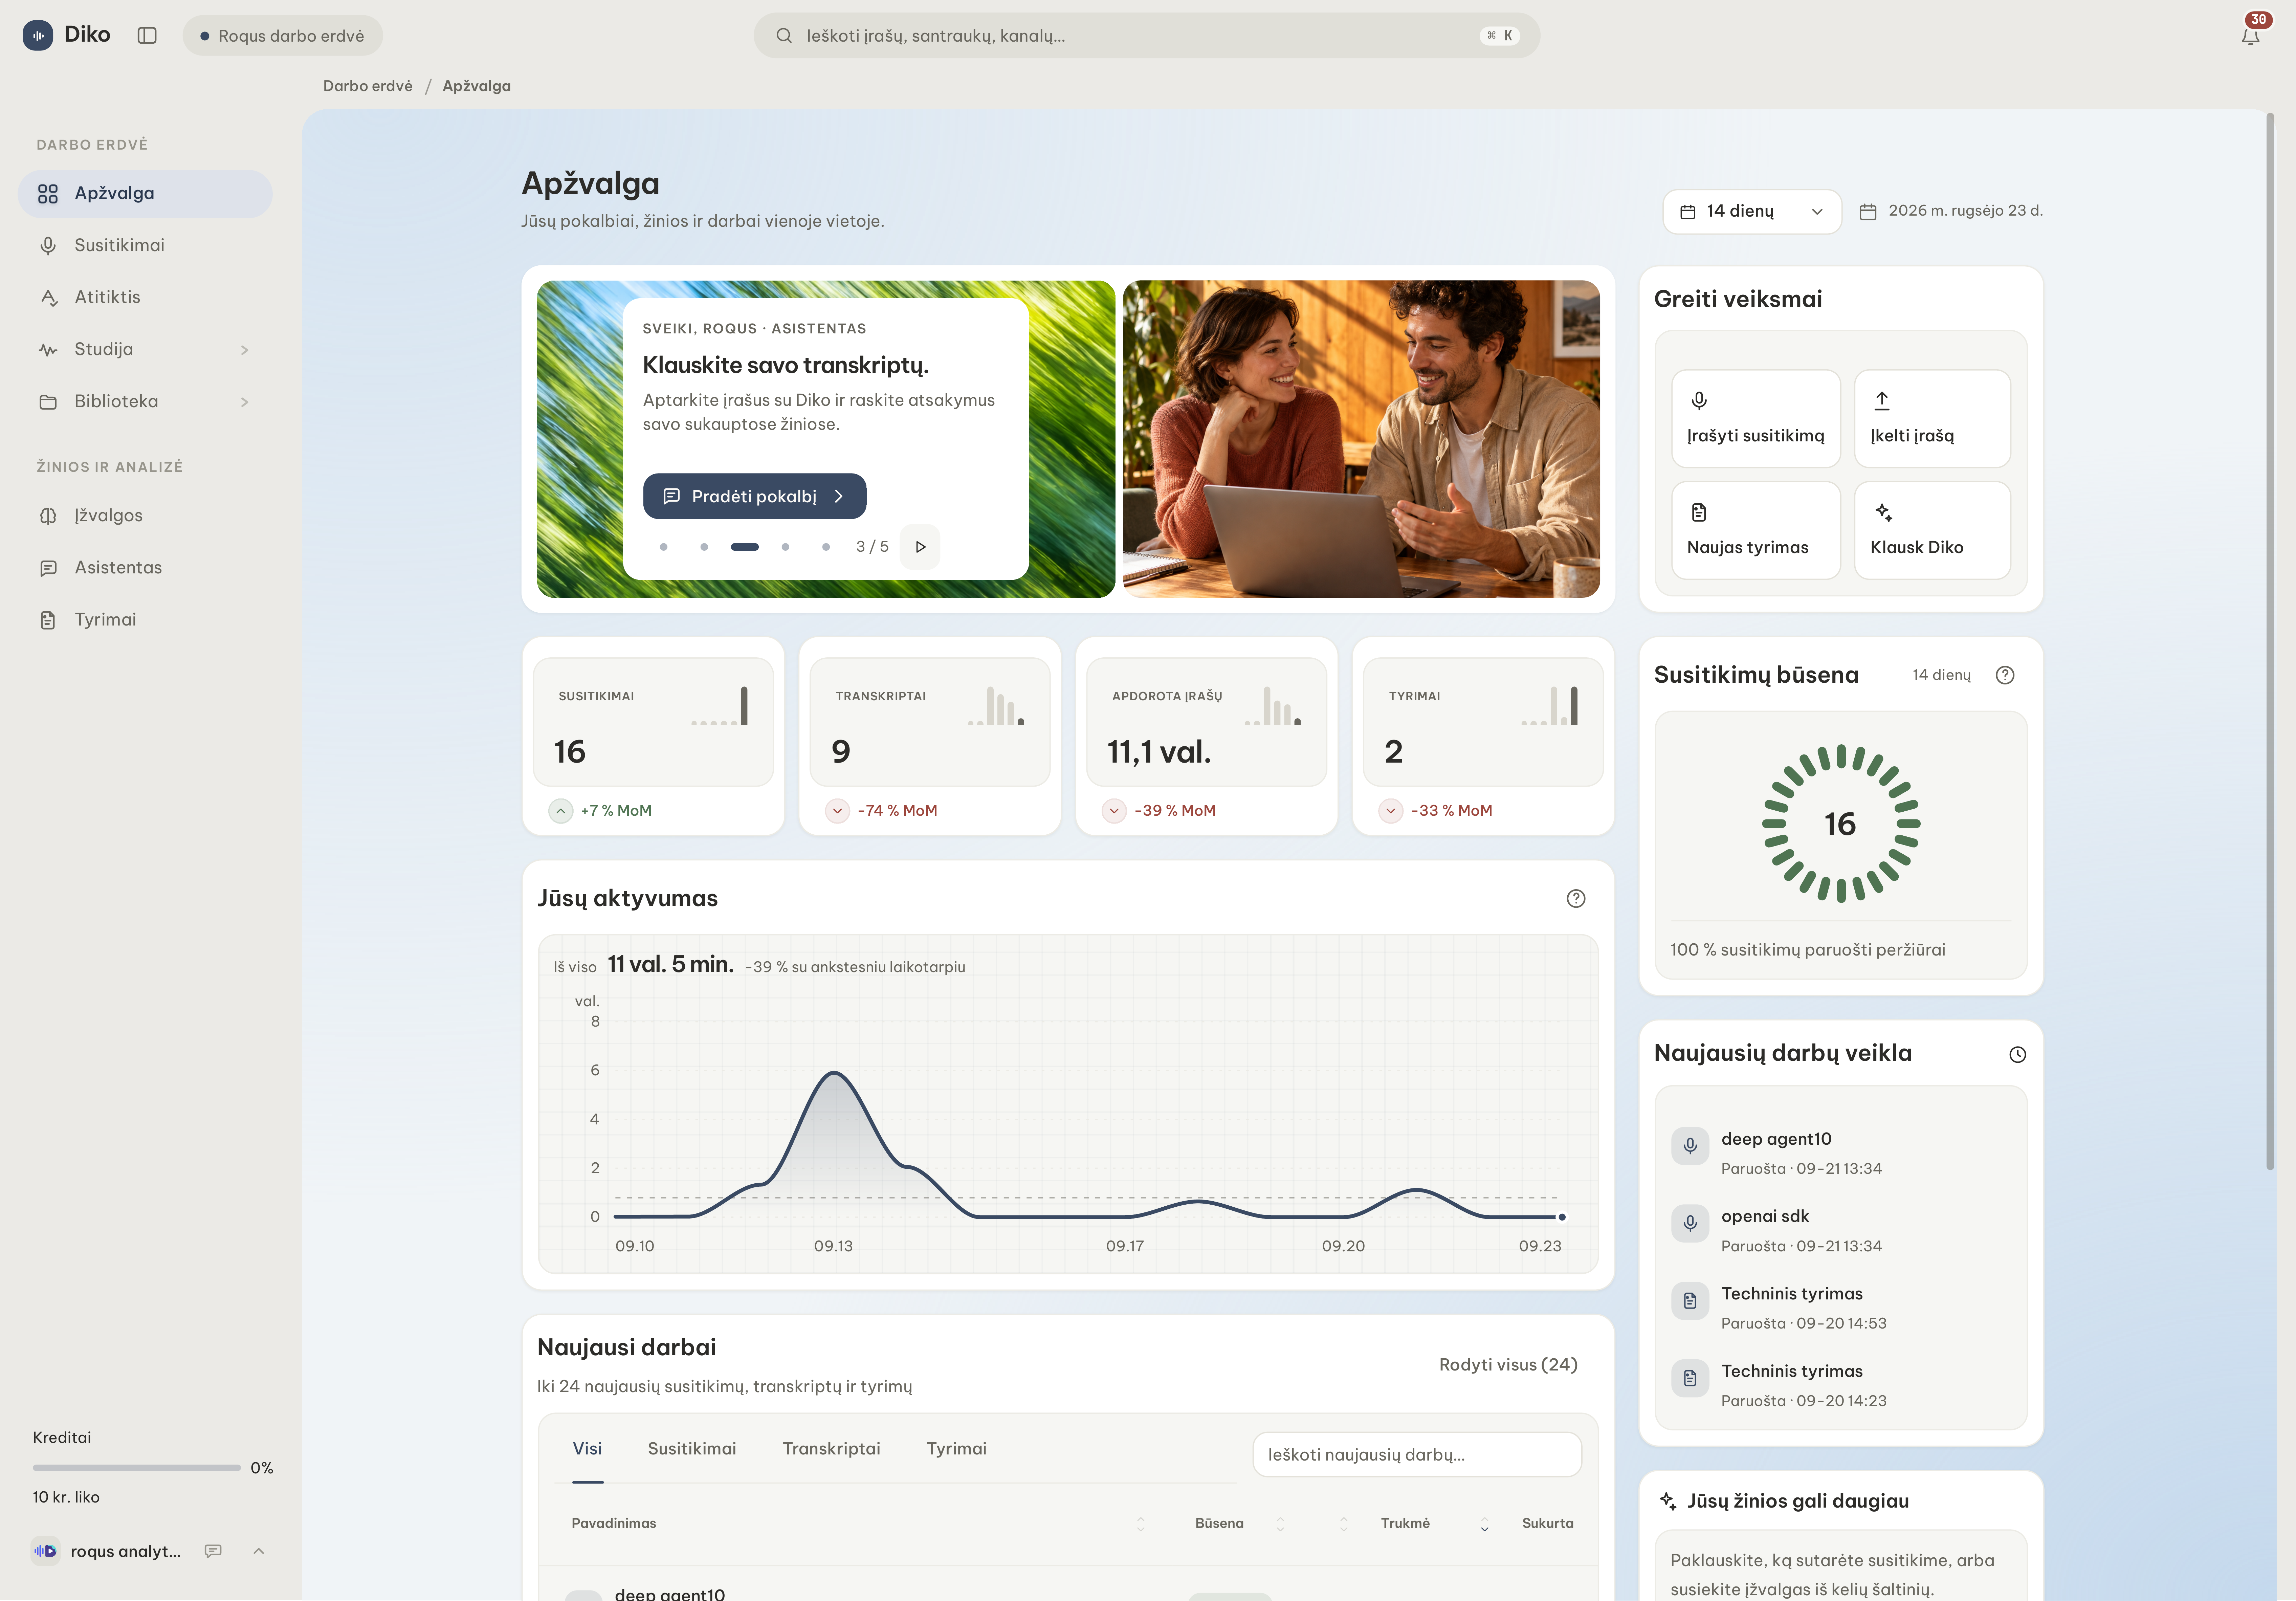Screen dimensions: 2296x1601
Task: Click the Diko logo icon
Action: (x=38, y=35)
